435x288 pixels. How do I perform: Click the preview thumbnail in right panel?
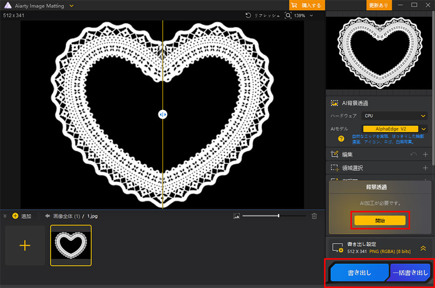[380, 53]
